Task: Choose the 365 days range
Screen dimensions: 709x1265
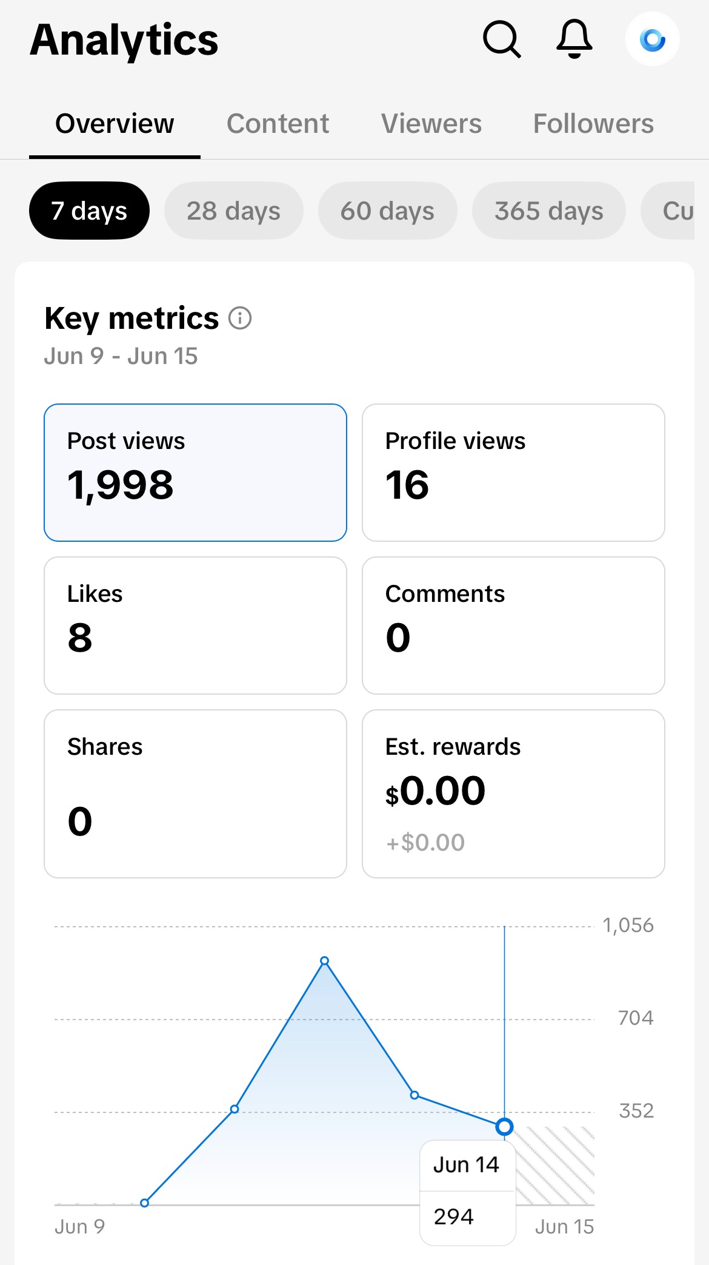Action: 548,211
